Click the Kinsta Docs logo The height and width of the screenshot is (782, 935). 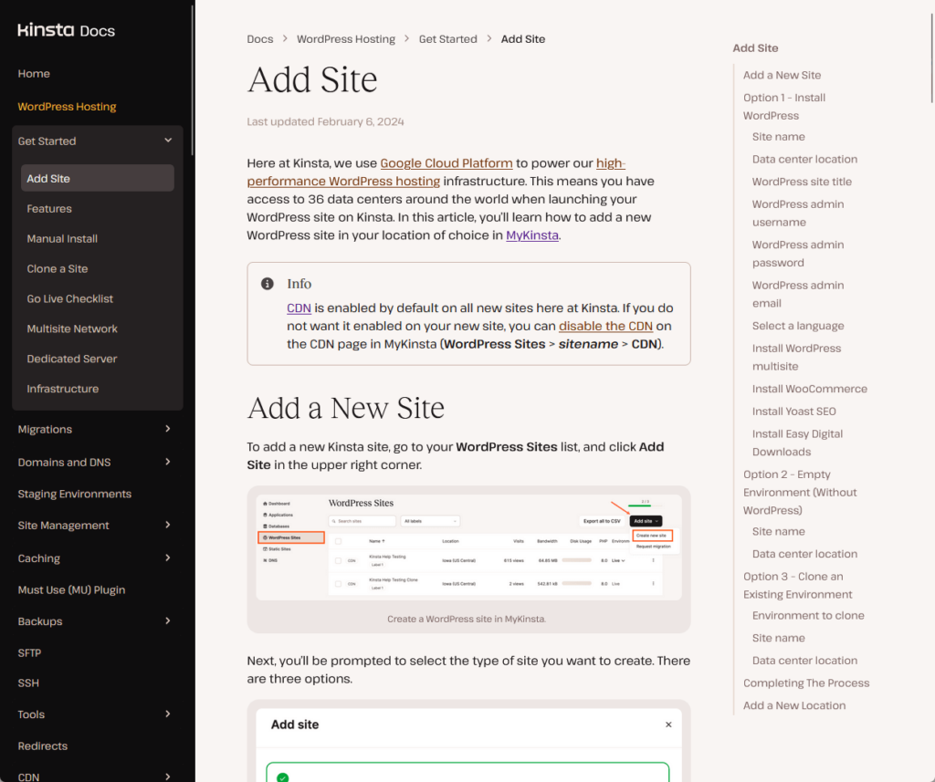click(66, 30)
